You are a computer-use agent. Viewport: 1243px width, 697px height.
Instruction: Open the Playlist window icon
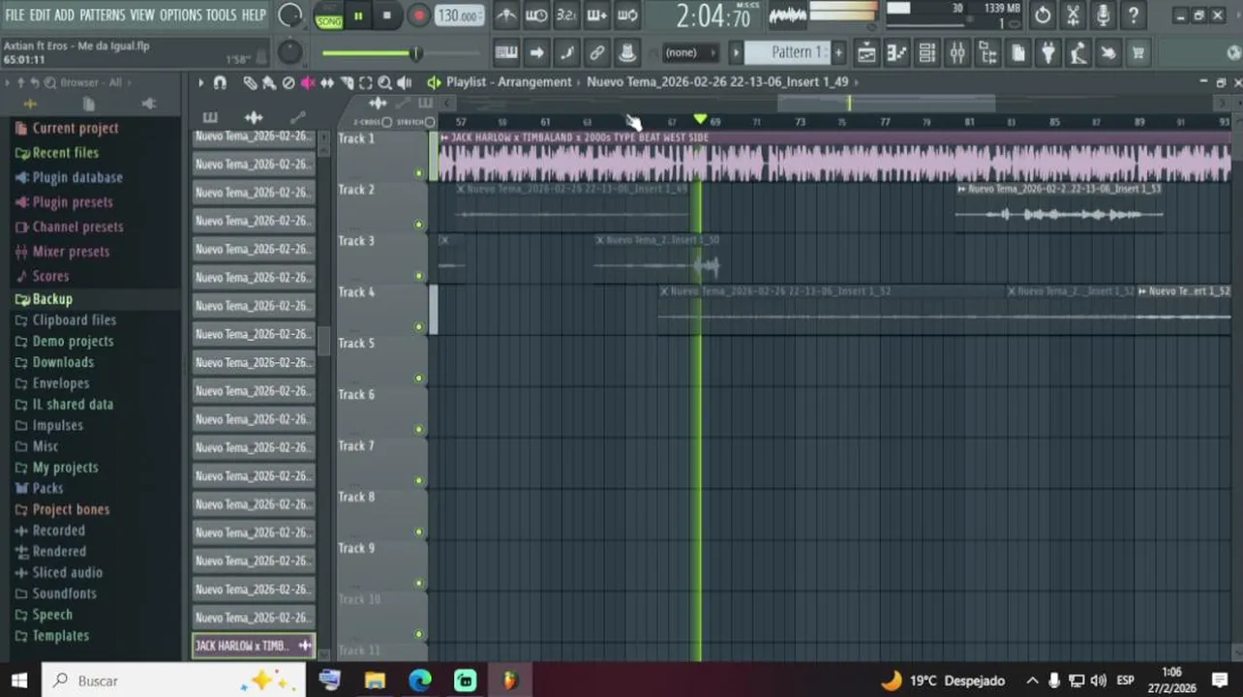[866, 53]
